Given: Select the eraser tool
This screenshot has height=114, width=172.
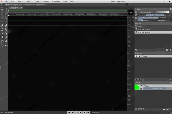Looking at the screenshot, I should pos(2,25).
